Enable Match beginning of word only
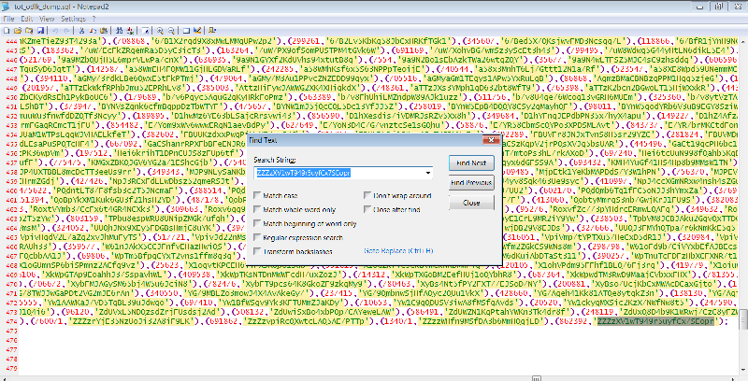Image resolution: width=748 pixels, height=381 pixels. [x=257, y=223]
